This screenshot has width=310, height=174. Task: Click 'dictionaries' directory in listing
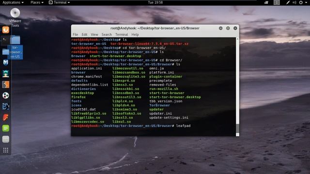[x=83, y=89]
